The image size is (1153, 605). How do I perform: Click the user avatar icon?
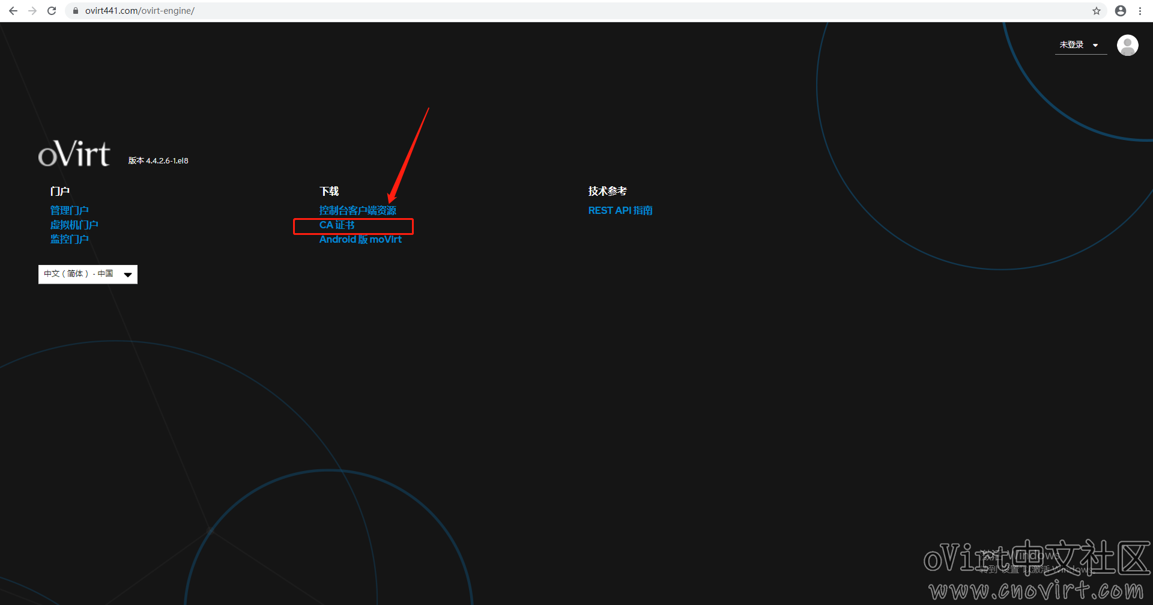[1127, 45]
